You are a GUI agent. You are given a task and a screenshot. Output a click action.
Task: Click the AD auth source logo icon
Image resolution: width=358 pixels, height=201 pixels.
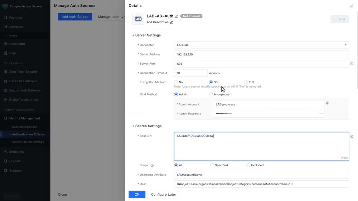(138, 19)
